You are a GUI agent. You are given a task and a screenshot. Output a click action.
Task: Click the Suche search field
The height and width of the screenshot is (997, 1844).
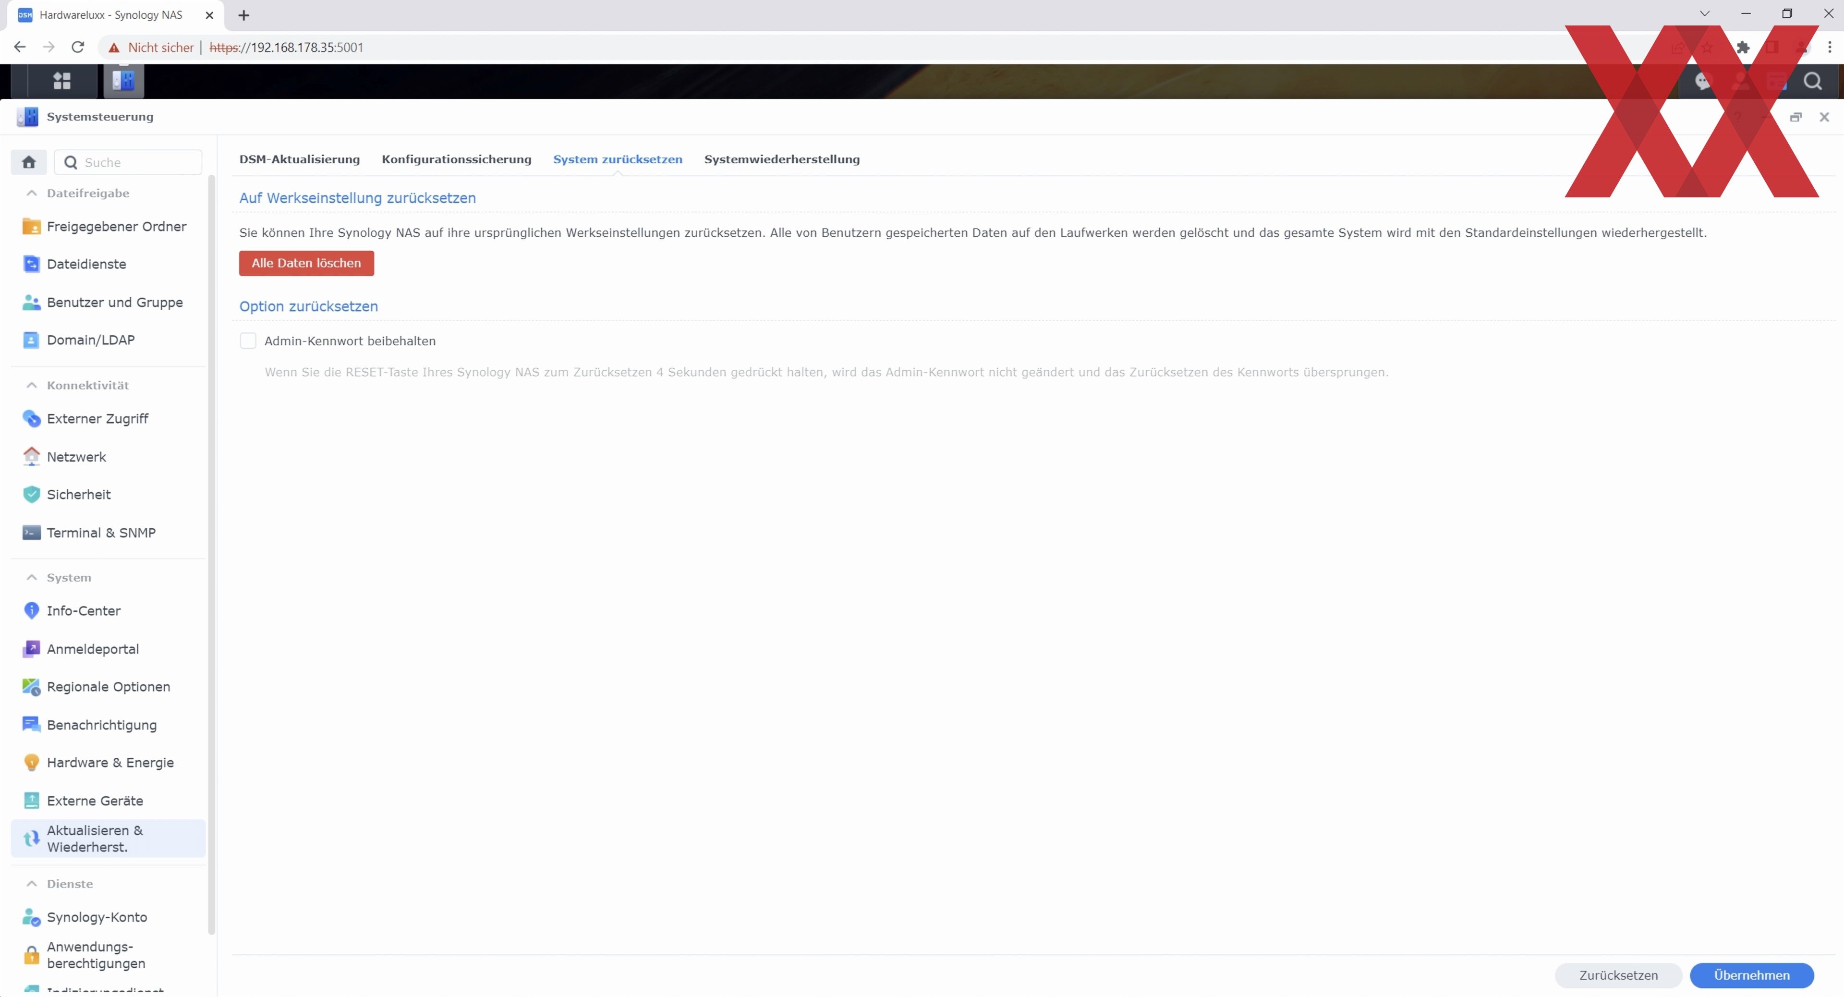(129, 162)
